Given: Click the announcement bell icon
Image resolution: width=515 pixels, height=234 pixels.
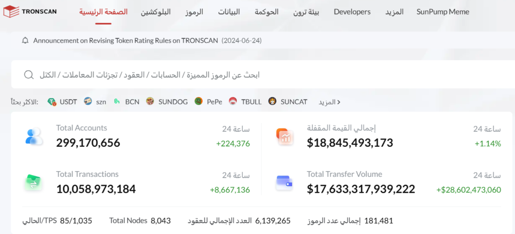Looking at the screenshot, I should (x=25, y=41).
